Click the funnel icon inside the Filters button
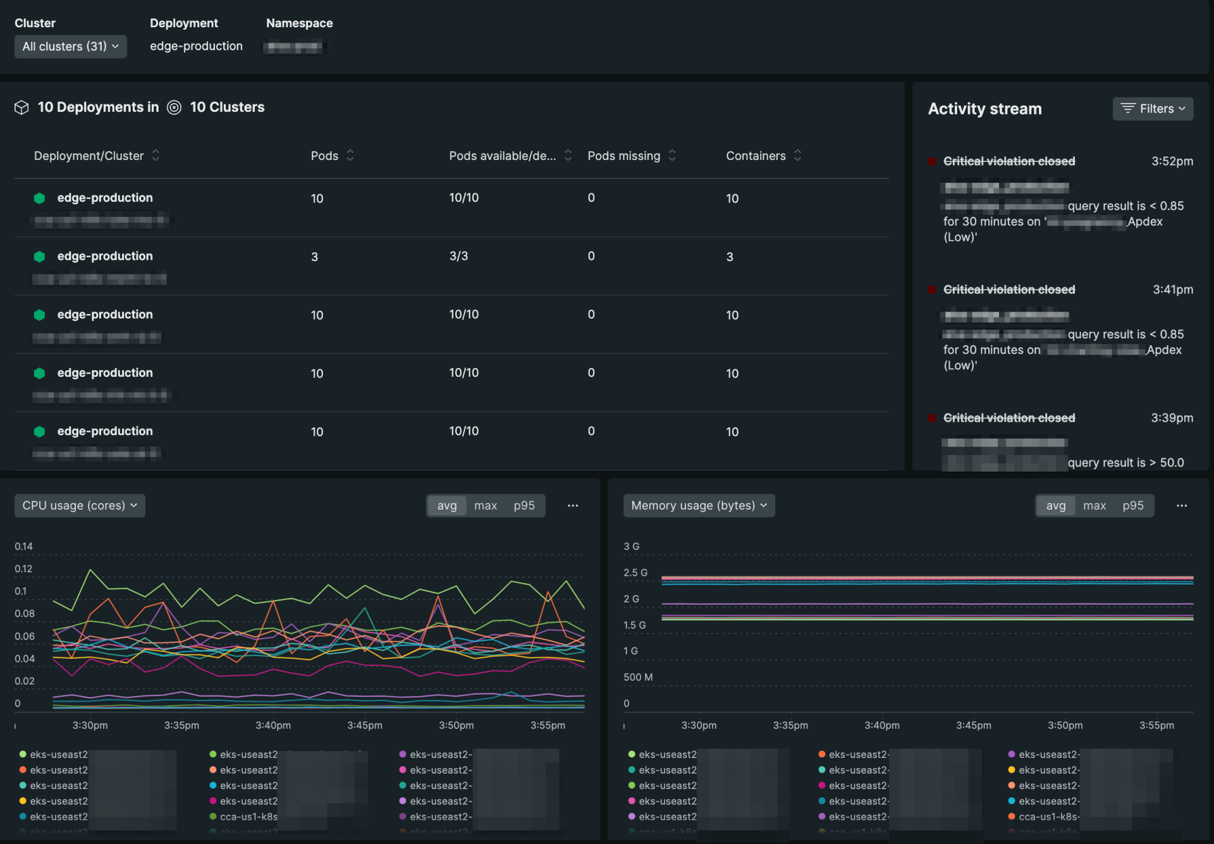 1128,109
